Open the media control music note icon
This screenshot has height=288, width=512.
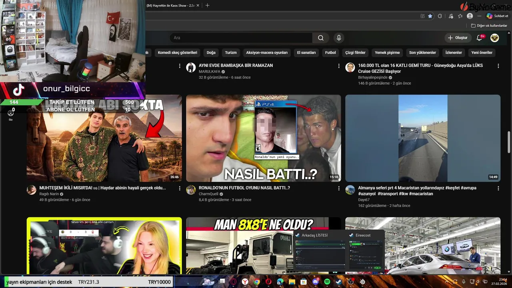tap(451, 16)
